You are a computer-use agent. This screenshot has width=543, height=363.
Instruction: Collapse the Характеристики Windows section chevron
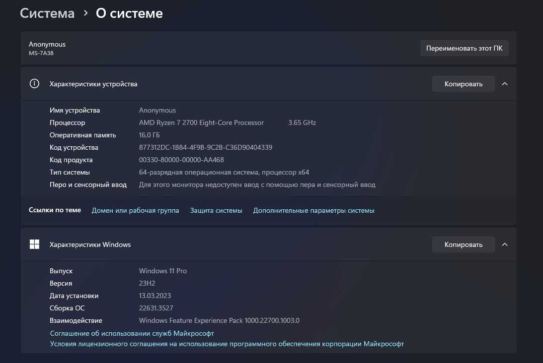[505, 244]
